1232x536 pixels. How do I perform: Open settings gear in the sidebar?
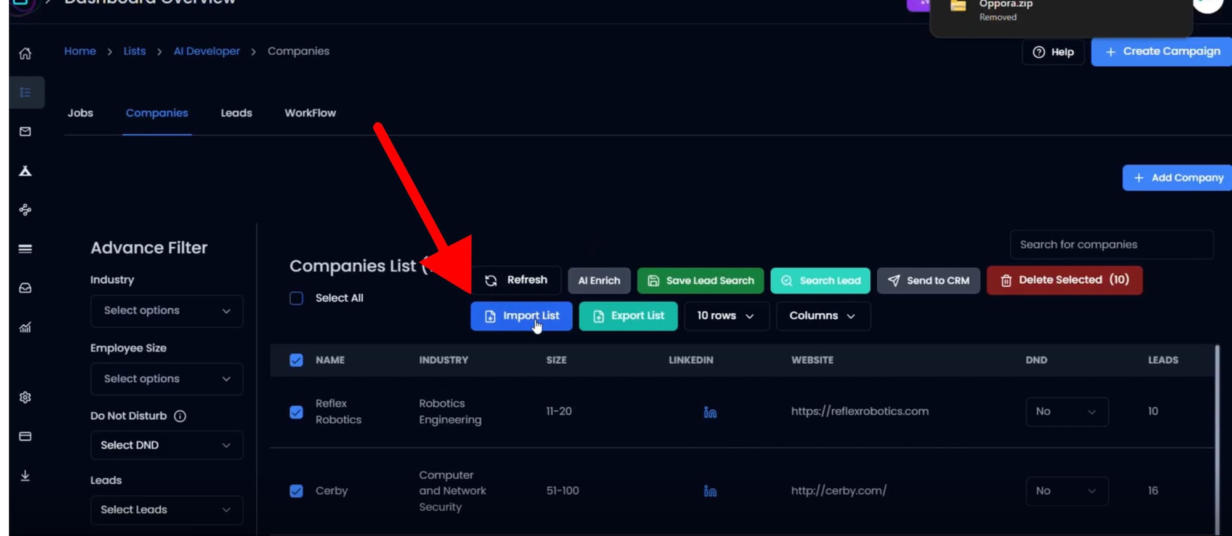tap(25, 398)
